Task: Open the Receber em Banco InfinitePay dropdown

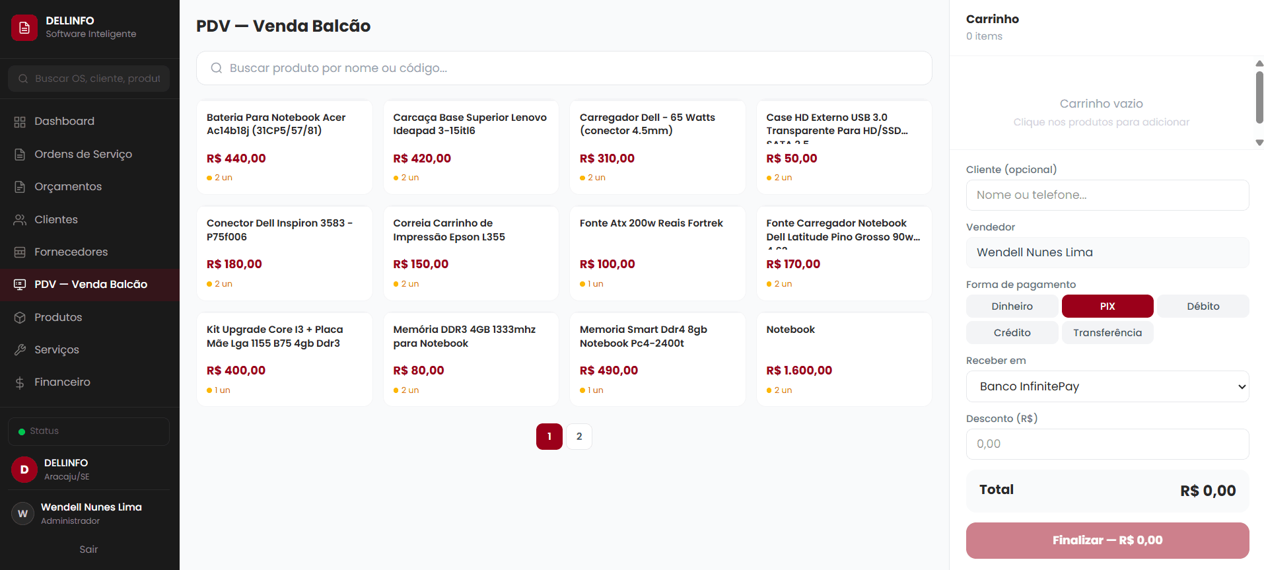Action: (1107, 386)
